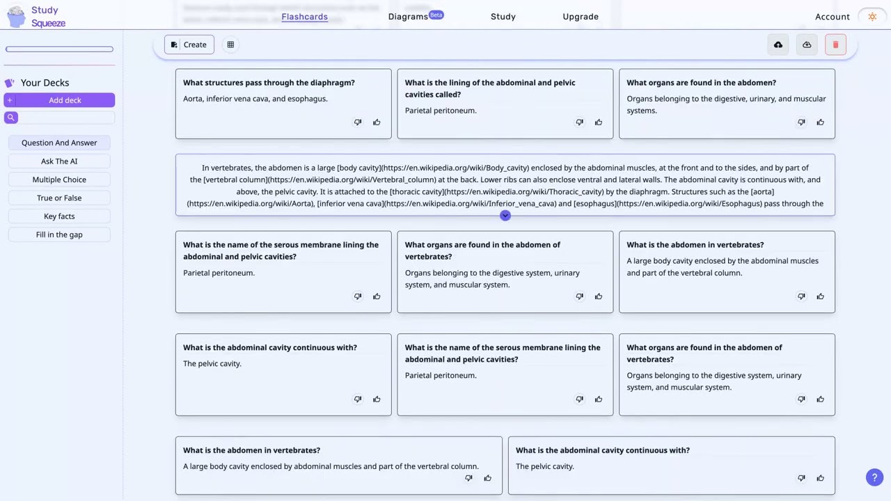
Task: Thumbs up 'What organs are found in the abdomen?'
Action: 820,122
